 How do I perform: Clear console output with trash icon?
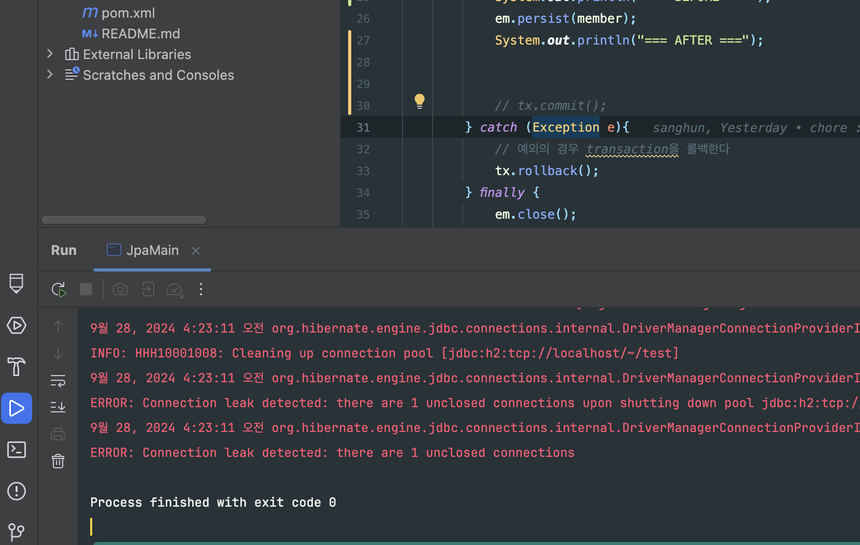[x=58, y=461]
